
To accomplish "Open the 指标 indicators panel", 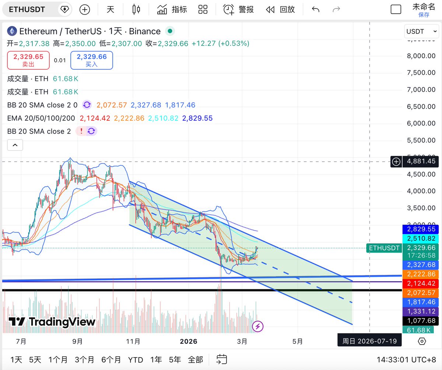I will (172, 10).
